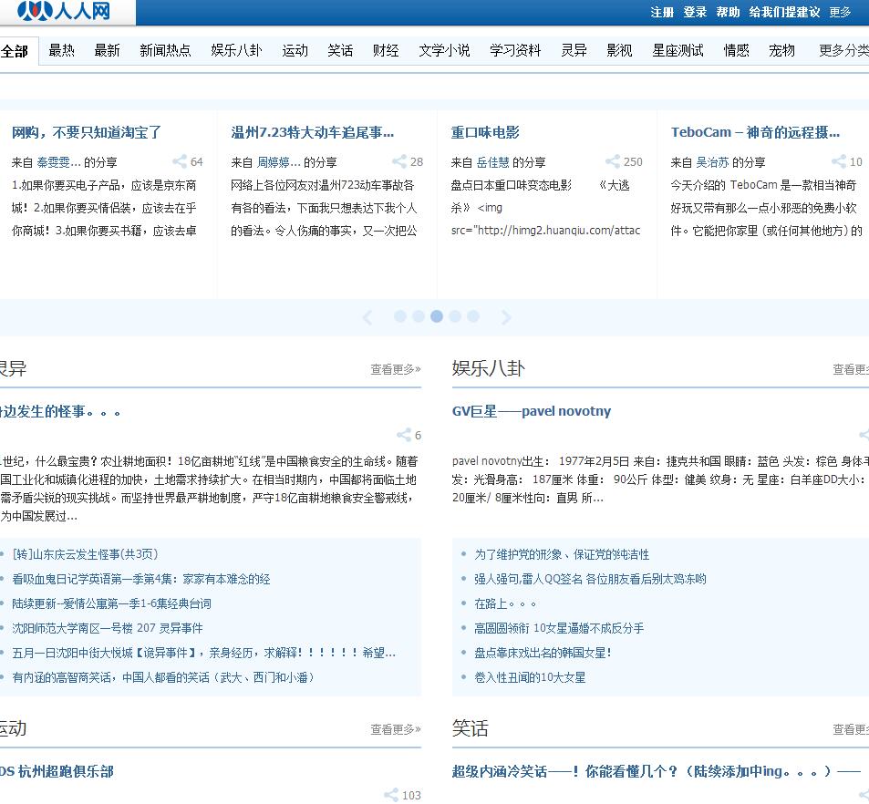Image resolution: width=869 pixels, height=804 pixels.
Task: Open sharer 周婷婷... profile link
Action: pos(278,162)
